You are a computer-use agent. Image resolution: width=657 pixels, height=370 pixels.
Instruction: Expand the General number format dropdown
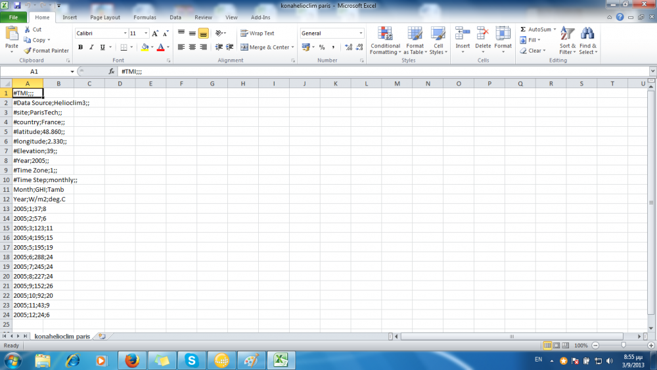[x=361, y=33]
